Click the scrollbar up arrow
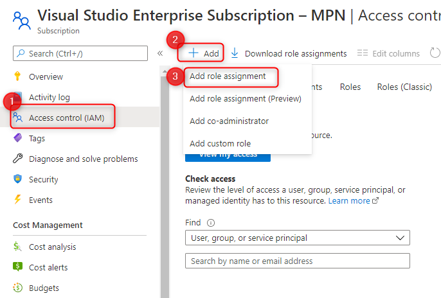Image resolution: width=441 pixels, height=298 pixels. [165, 72]
